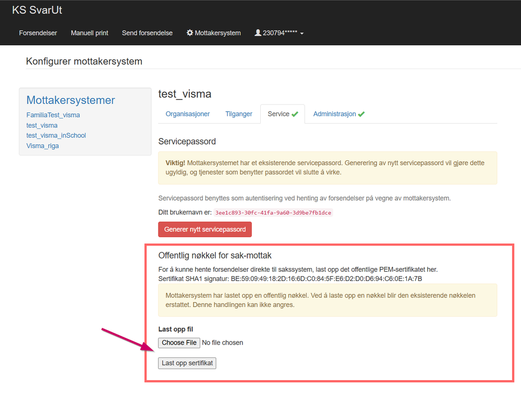The width and height of the screenshot is (521, 402).
Task: Click the user icon beside 230794*****
Action: (258, 32)
